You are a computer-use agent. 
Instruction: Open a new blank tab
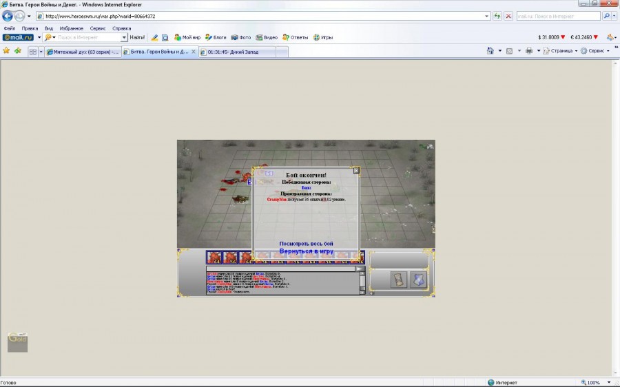(x=282, y=52)
